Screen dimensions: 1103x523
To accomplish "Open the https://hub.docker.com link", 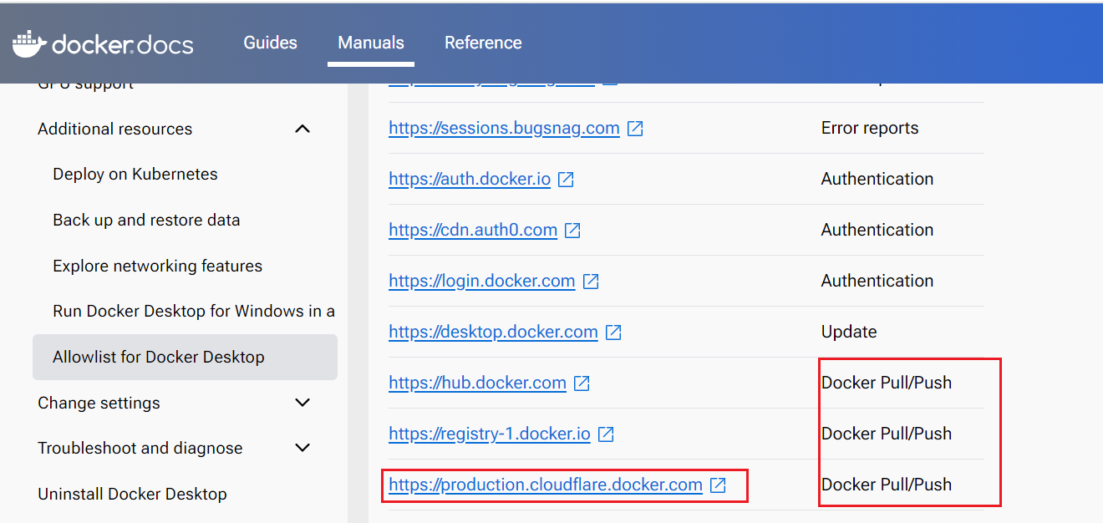I will 477,383.
